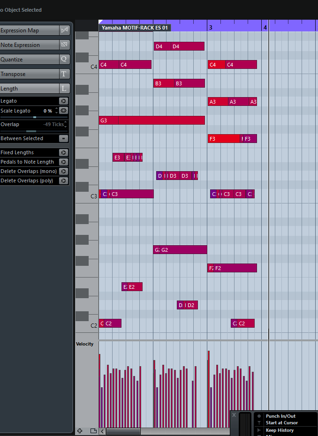The height and width of the screenshot is (436, 318).
Task: Open the Transpose section
Action: (x=30, y=74)
